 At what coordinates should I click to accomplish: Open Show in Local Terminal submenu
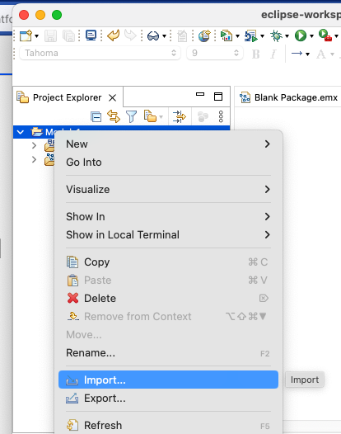click(168, 234)
